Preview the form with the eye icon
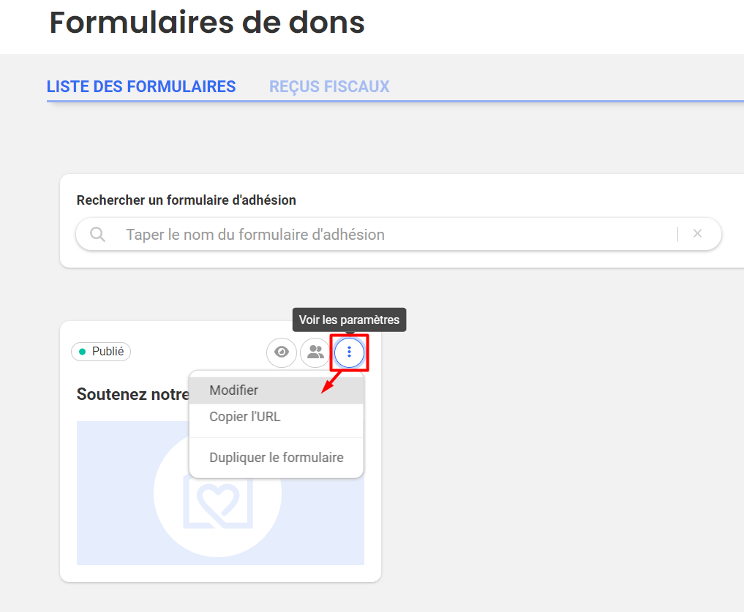This screenshot has width=744, height=612. pyautogui.click(x=282, y=352)
